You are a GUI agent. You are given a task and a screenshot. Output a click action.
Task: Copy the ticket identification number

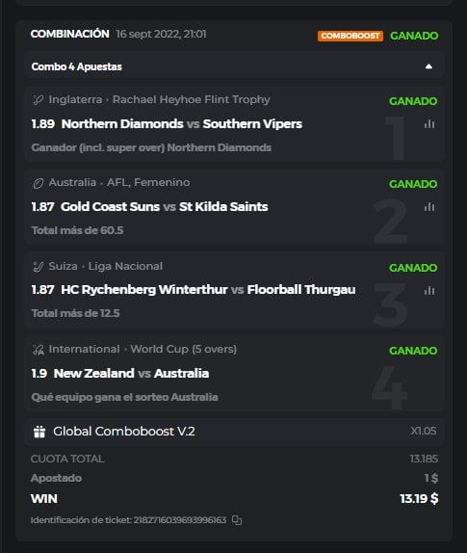coord(237,520)
